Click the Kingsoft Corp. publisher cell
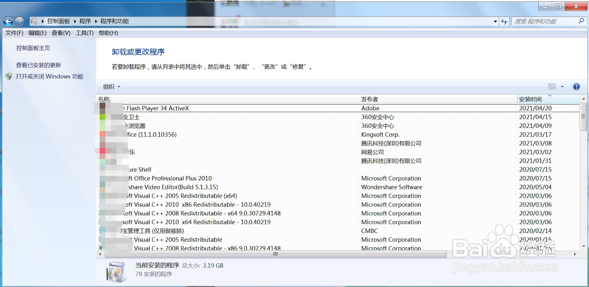This screenshot has height=287, width=589. (x=380, y=134)
